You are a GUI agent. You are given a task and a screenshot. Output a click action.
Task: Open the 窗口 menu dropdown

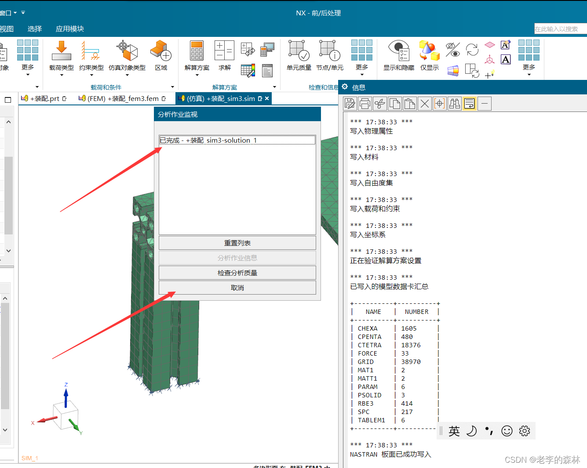coord(8,13)
